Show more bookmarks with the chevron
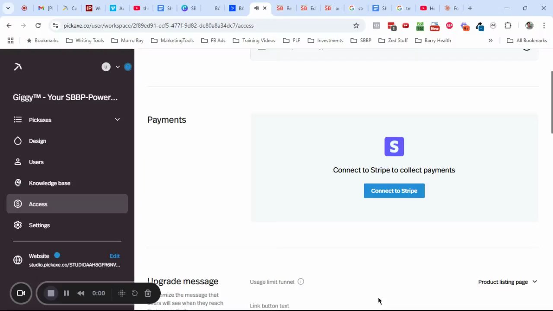The width and height of the screenshot is (553, 311). (490, 40)
